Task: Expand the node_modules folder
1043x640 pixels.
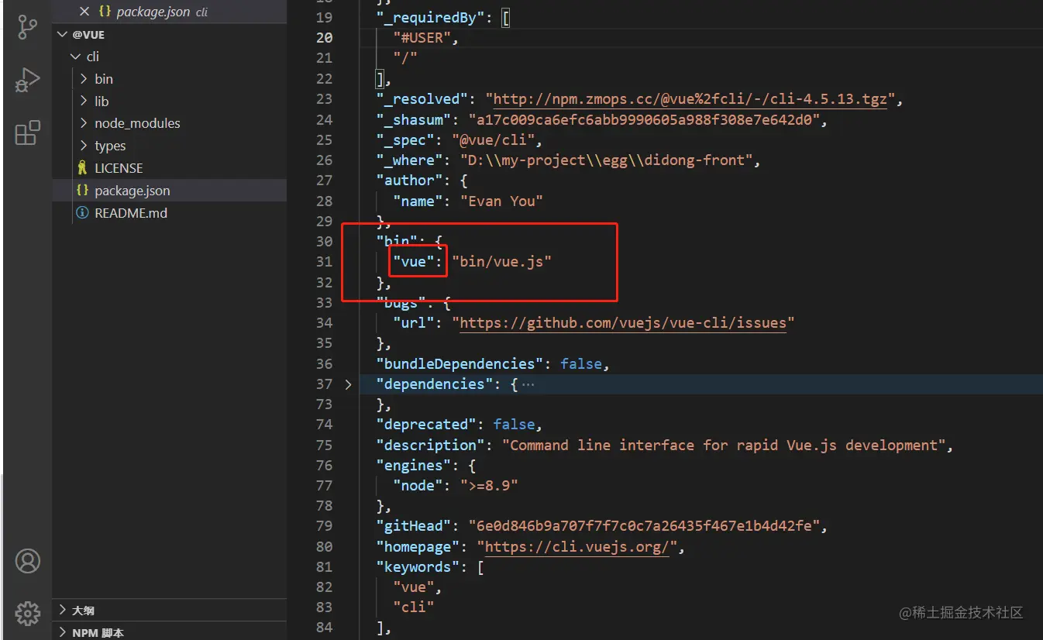Action: [x=84, y=123]
